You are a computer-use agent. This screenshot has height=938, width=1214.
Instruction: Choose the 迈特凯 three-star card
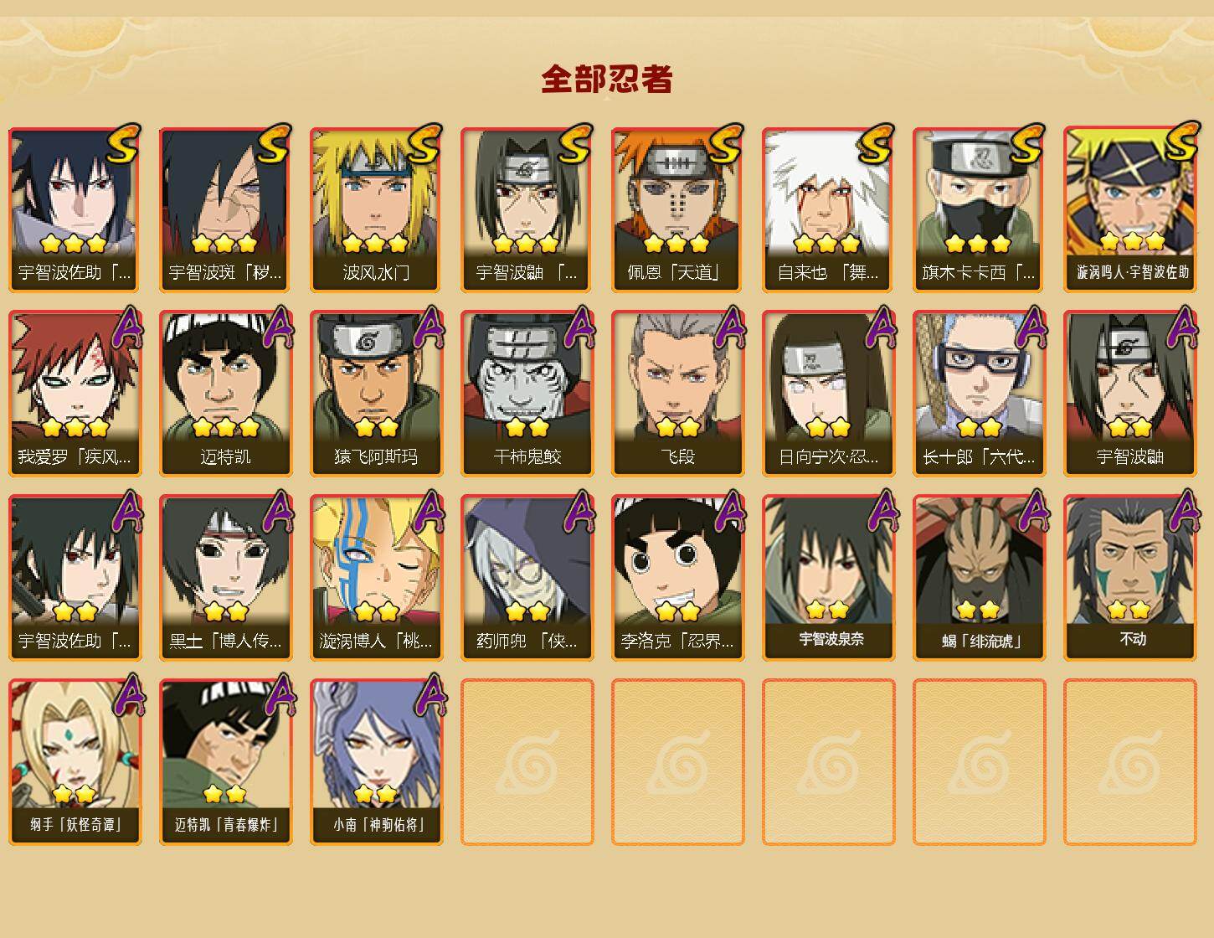(x=225, y=394)
